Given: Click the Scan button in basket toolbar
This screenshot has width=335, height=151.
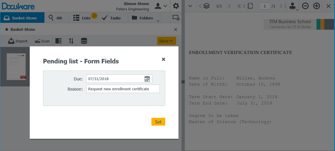Looking at the screenshot, I should point(42,41).
